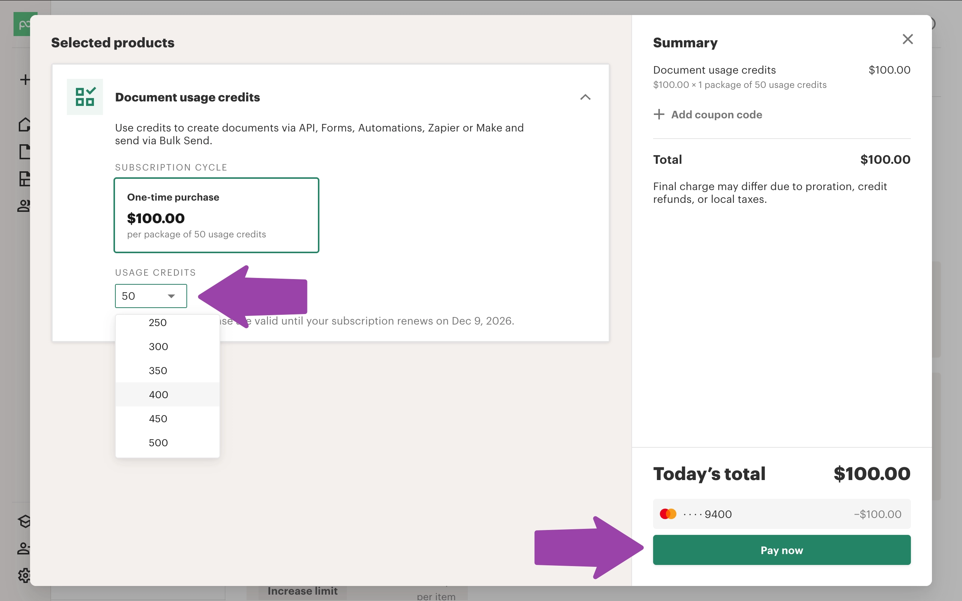Click the Total $100.00 value in Summary
The height and width of the screenshot is (601, 962).
(x=885, y=159)
